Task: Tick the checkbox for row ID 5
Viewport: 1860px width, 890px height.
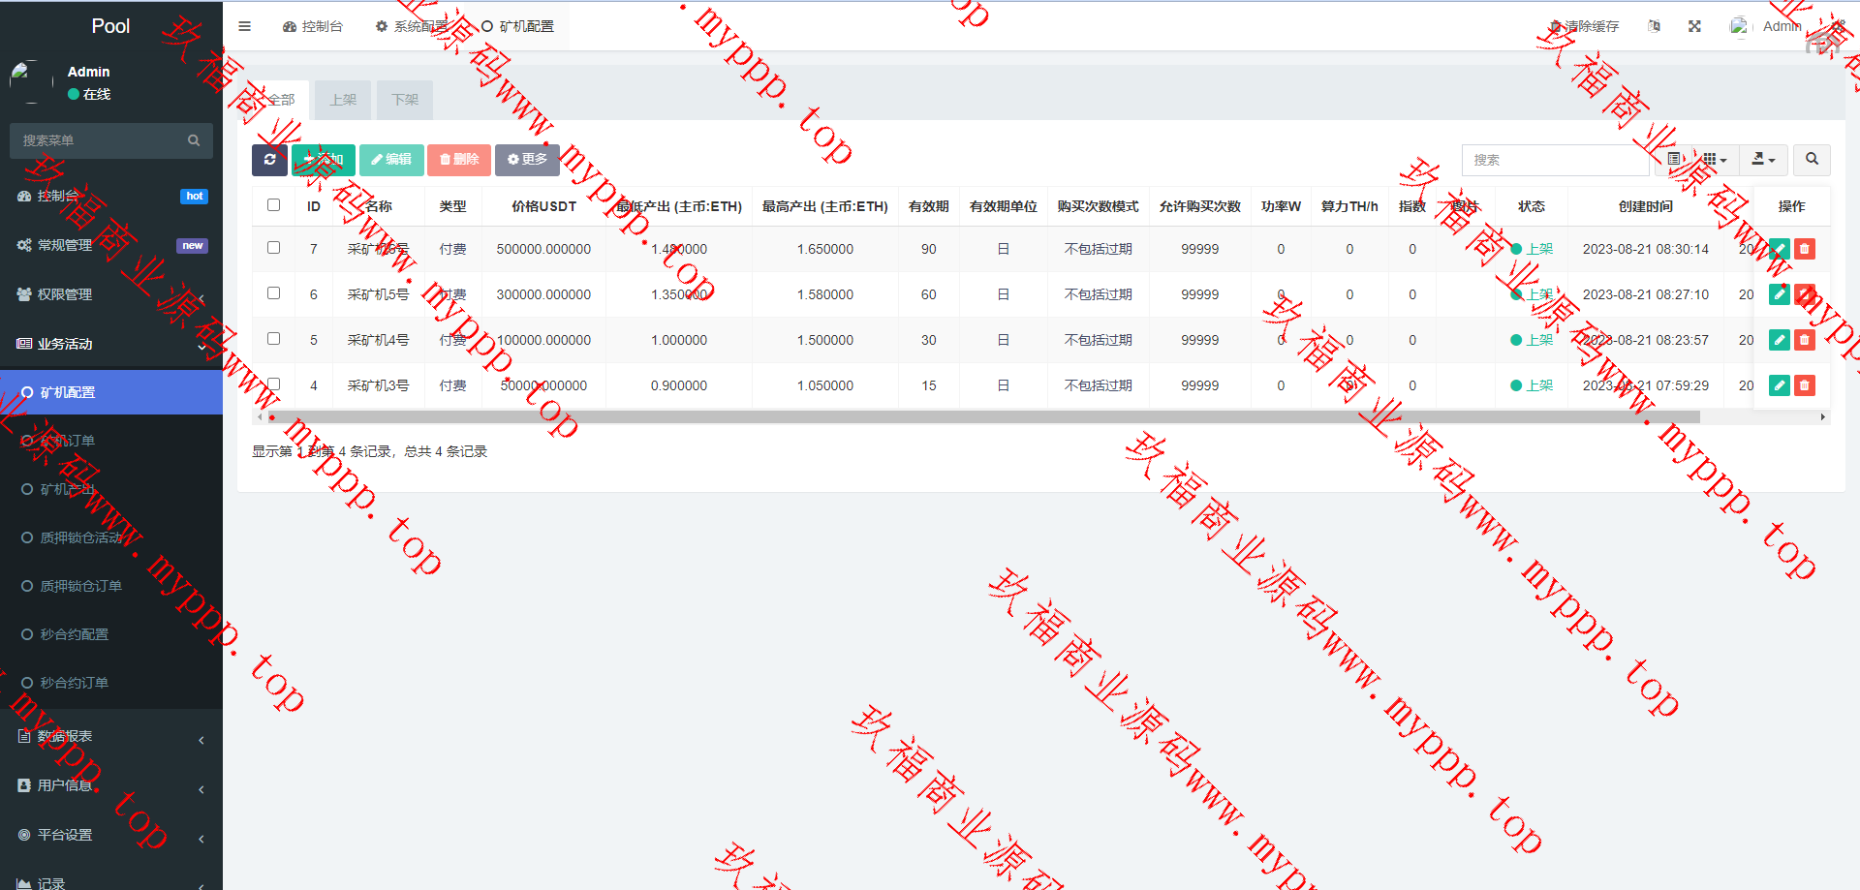Action: pos(273,339)
